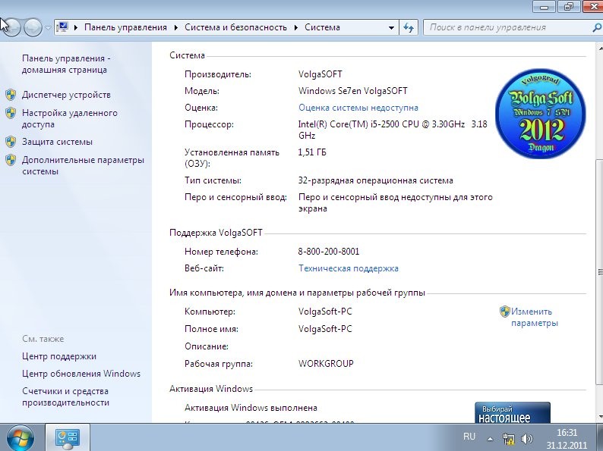The image size is (603, 451).
Task: Click Control Panel taskbar button
Action: (x=68, y=437)
